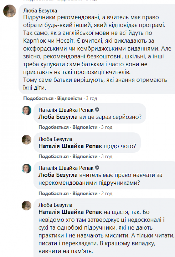Screen dimensions: 175x257
Task: Click the bold 'Люба Безугла' mention in first reply
Action: click(58, 117)
